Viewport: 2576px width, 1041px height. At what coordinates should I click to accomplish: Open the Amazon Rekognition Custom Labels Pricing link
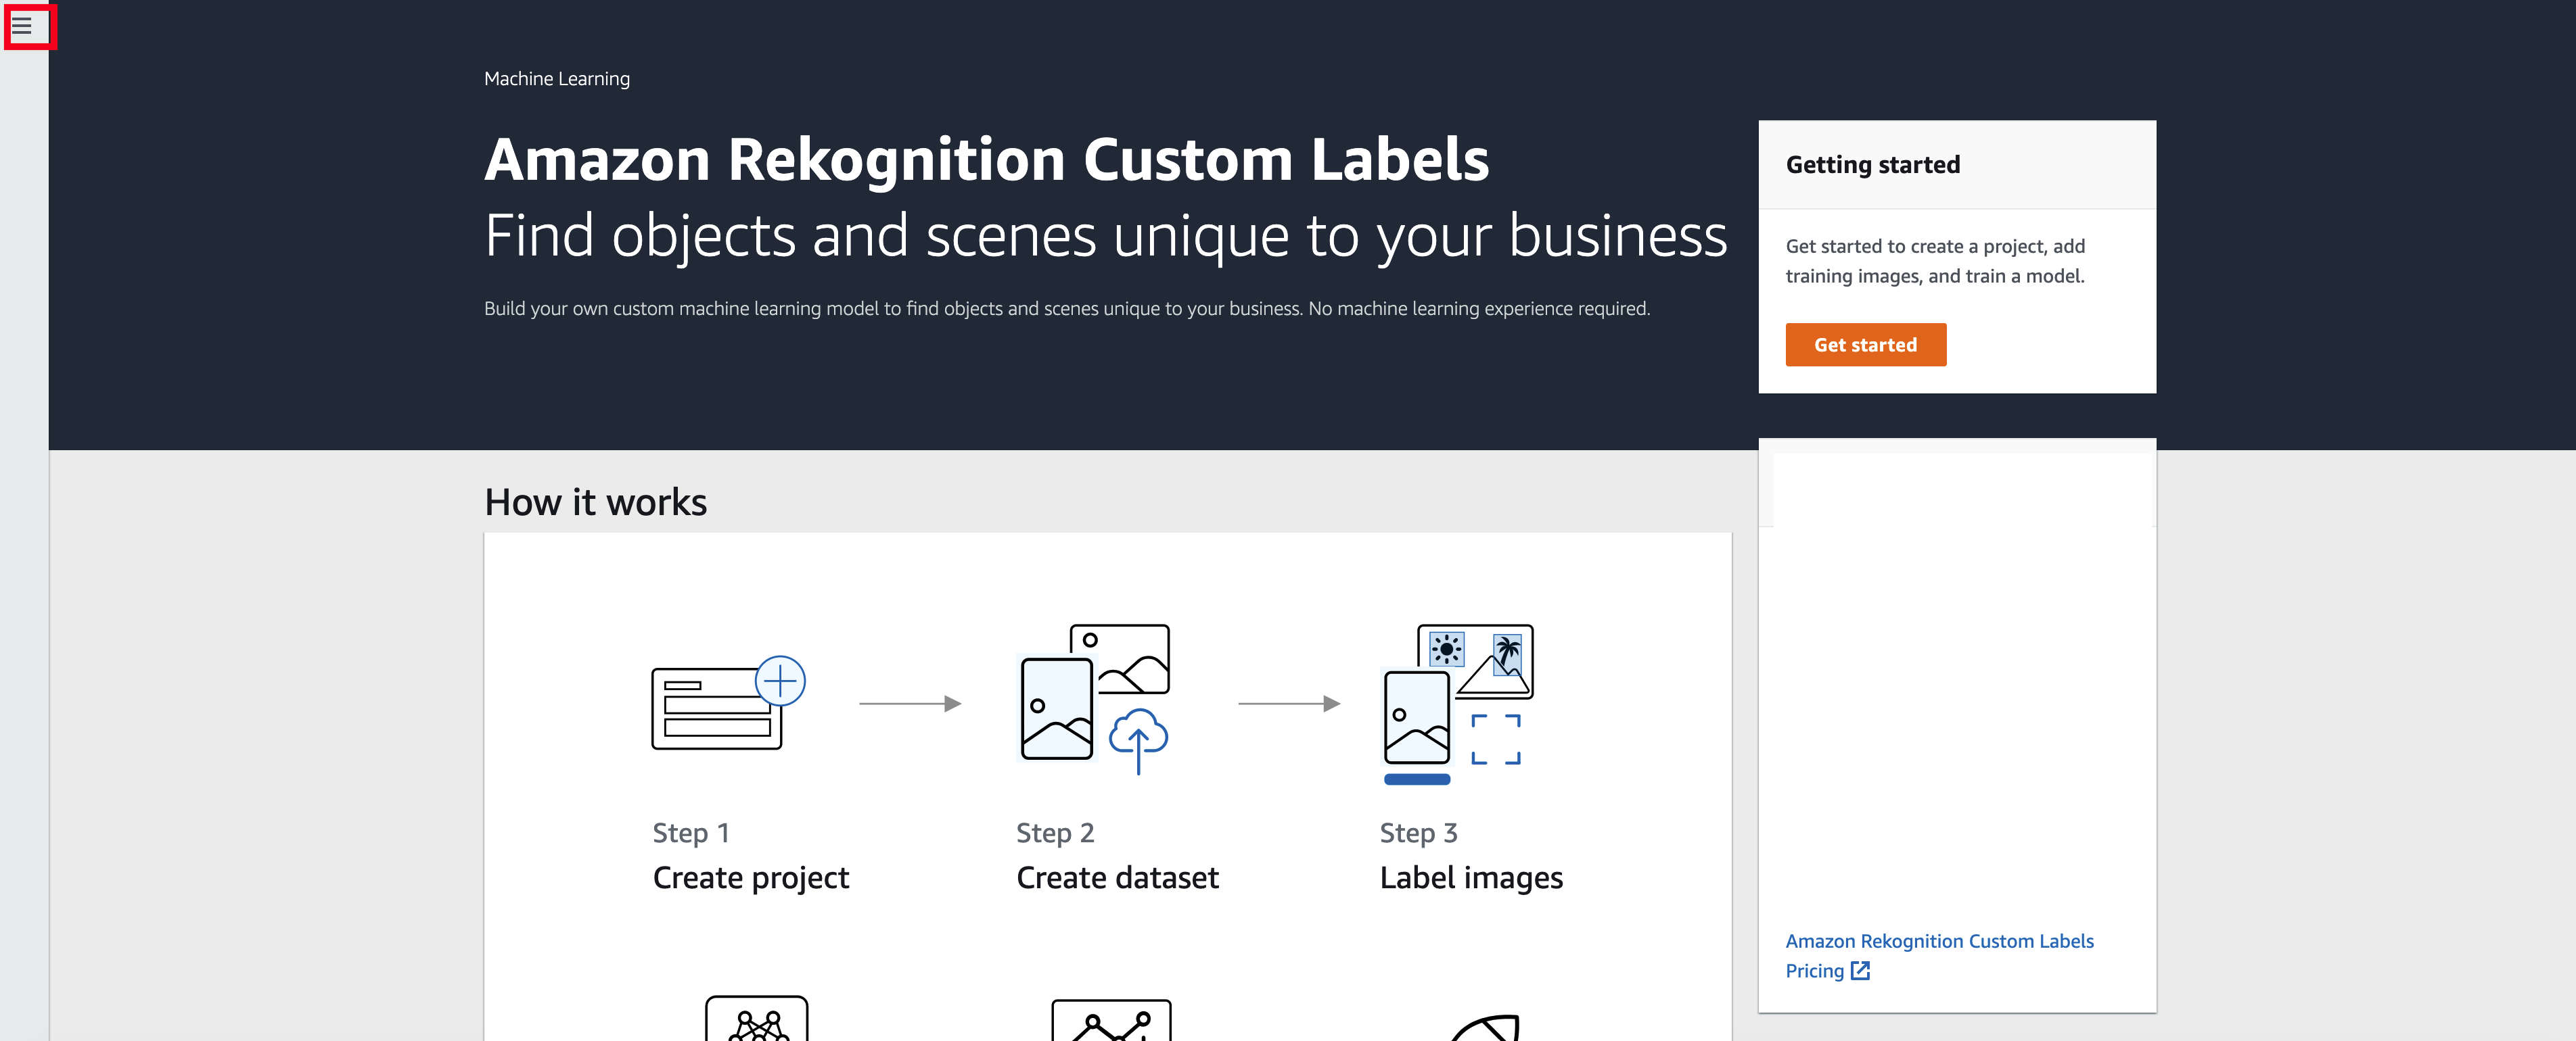coord(1939,956)
